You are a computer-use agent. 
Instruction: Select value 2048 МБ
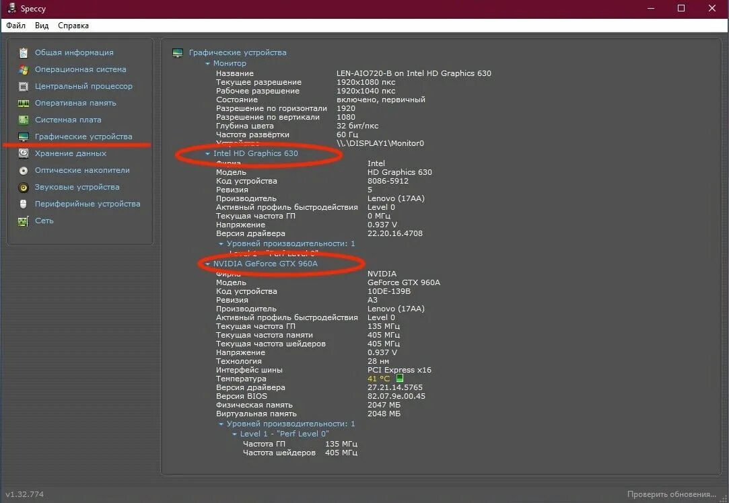tap(384, 414)
